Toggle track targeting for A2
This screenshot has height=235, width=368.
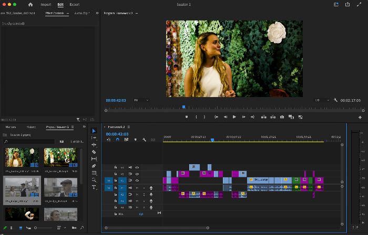(x=122, y=194)
